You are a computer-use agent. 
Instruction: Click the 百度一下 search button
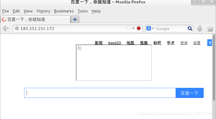point(190,93)
